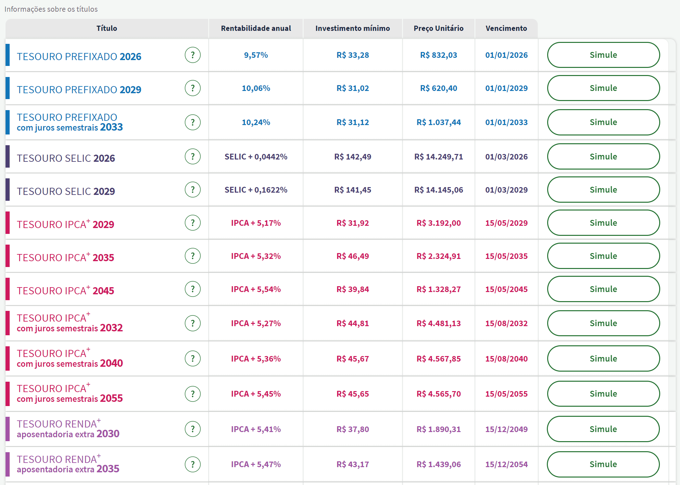Screen dimensions: 680x485
Task: Click the 15/12/2049 maturity date
Action: 506,429
